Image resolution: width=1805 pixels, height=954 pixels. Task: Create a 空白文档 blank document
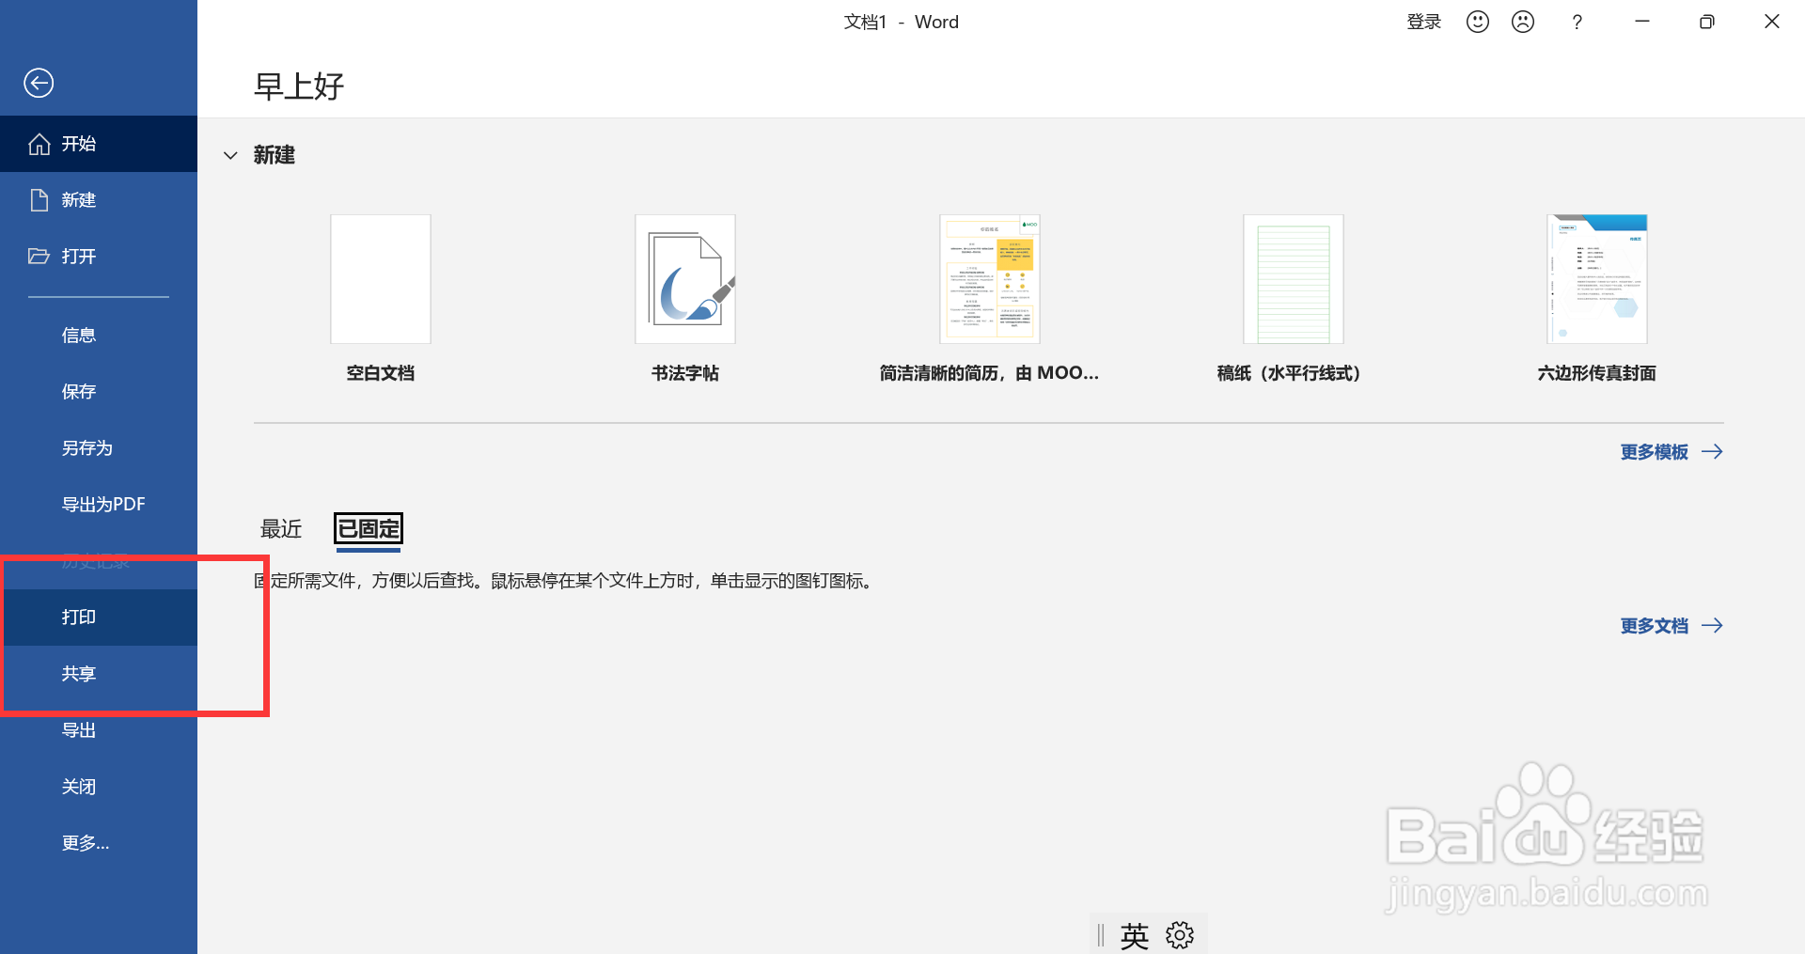(381, 279)
